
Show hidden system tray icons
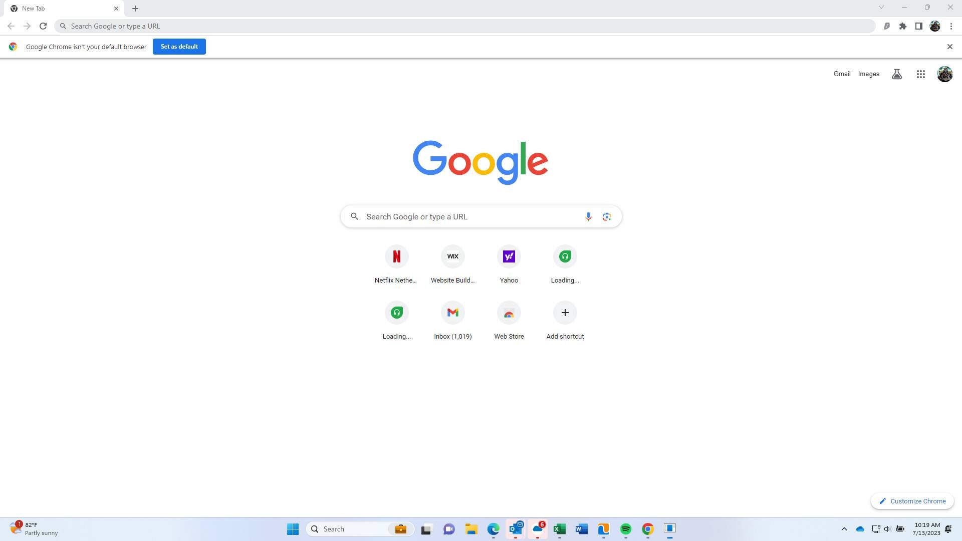tap(844, 529)
